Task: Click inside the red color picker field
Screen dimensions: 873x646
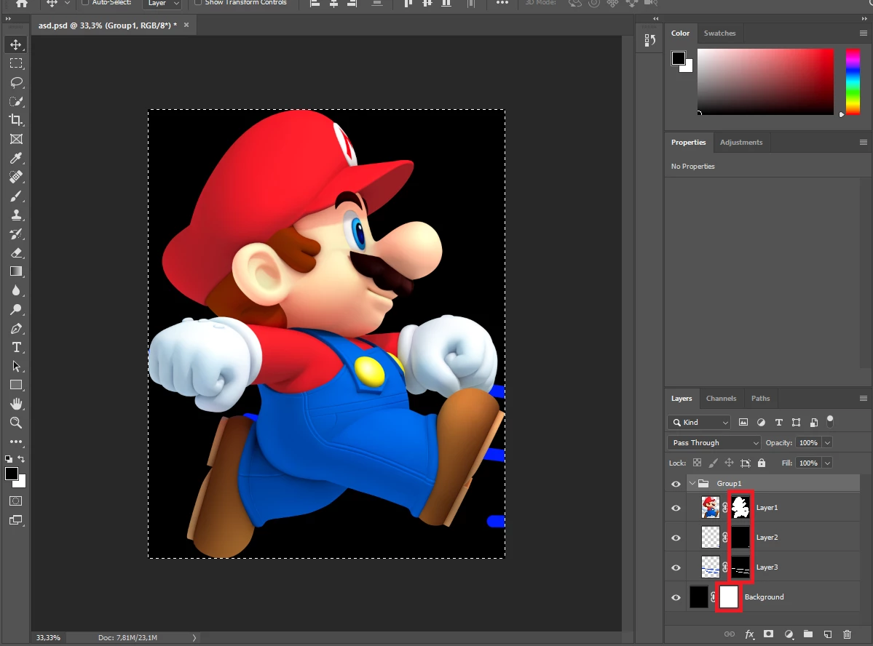Action: 765,81
